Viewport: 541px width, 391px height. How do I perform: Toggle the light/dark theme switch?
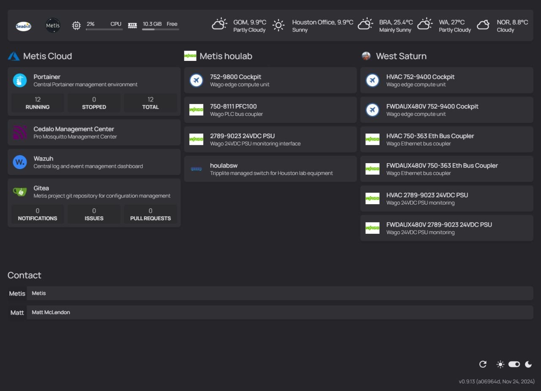coord(514,364)
